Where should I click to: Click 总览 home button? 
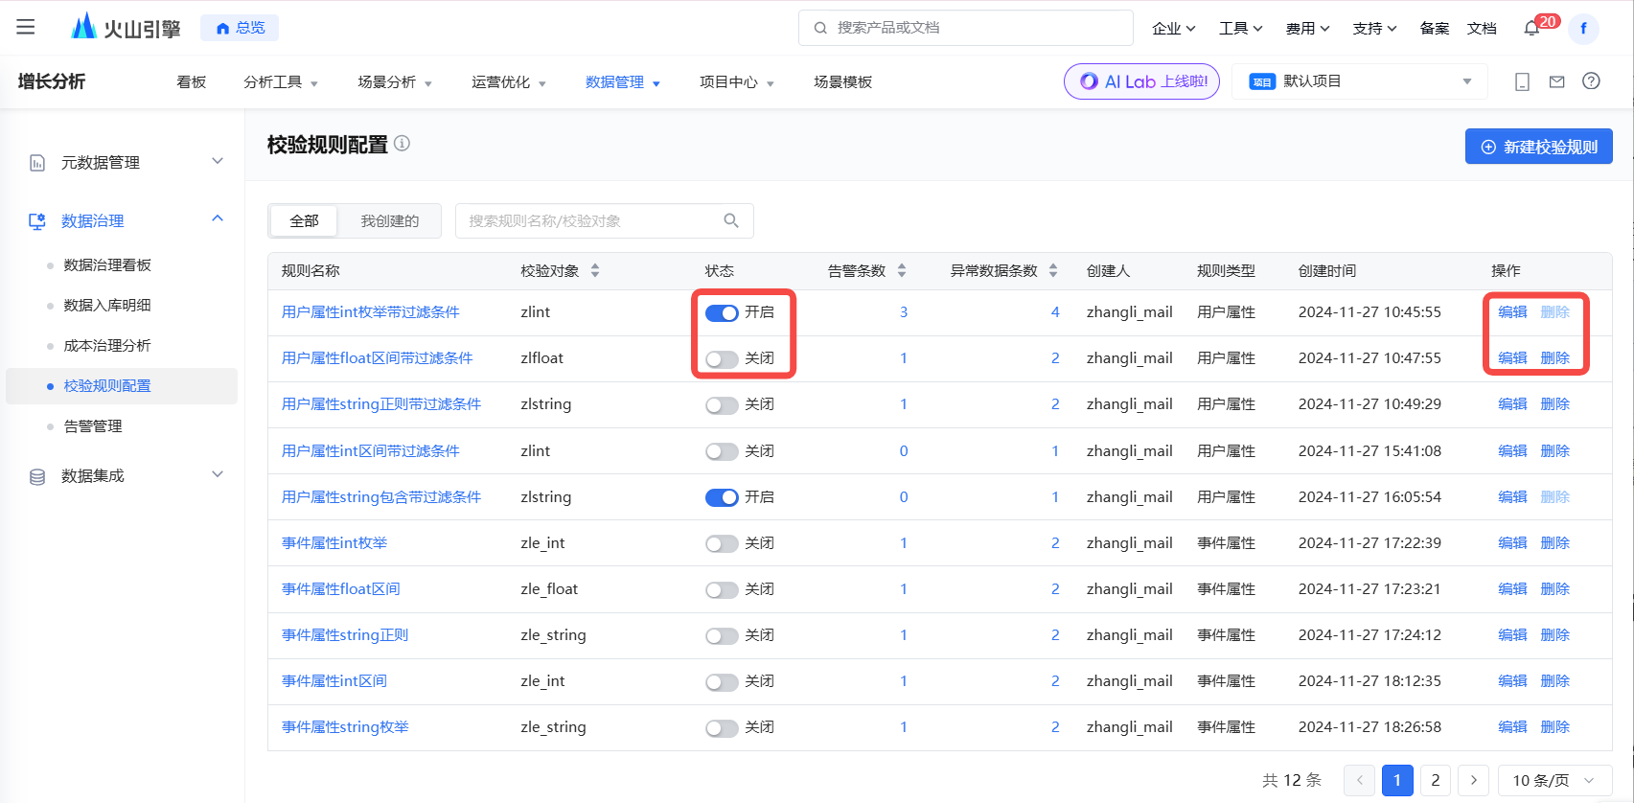point(240,28)
